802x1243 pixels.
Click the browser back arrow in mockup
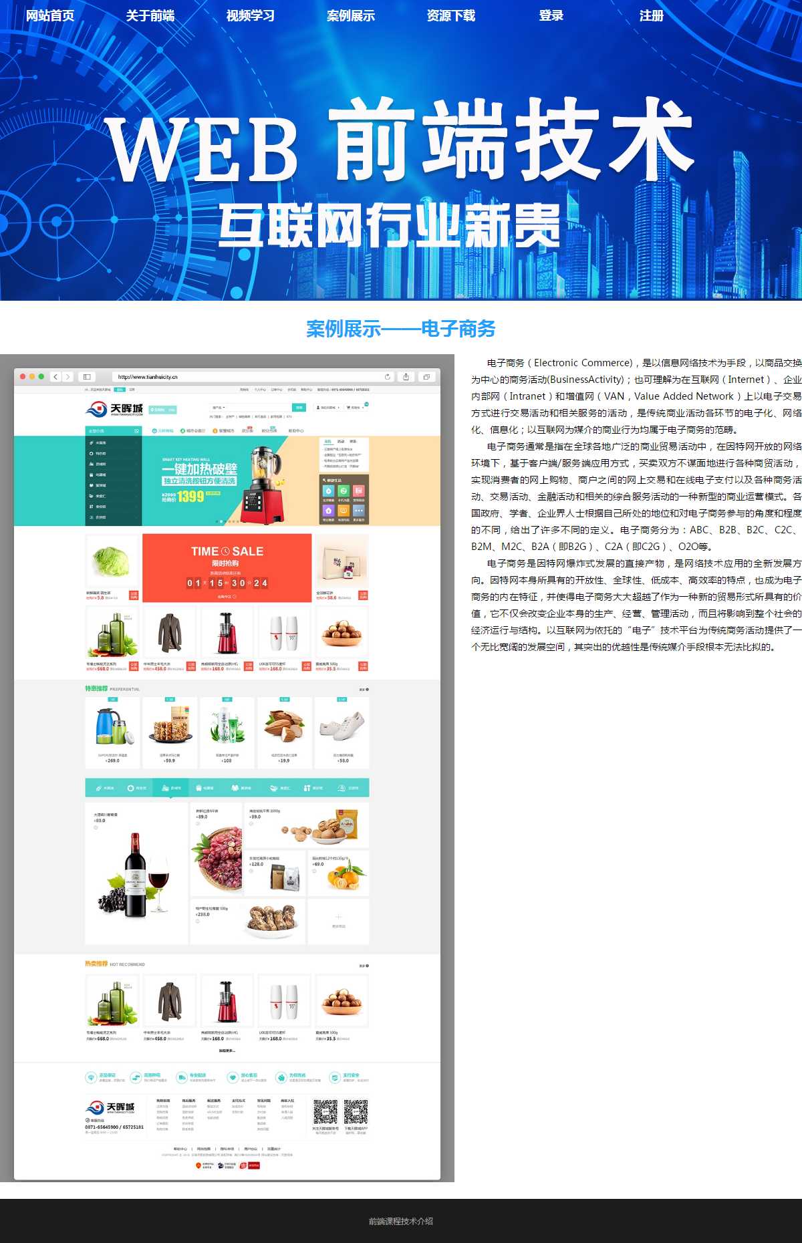coord(55,377)
